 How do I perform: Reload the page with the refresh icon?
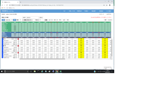pyautogui.click(x=7, y=5)
